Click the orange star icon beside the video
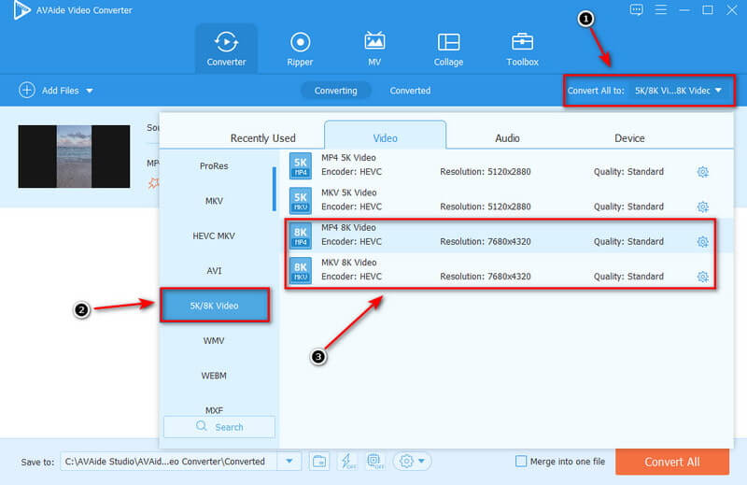Screen dimensions: 747x485 [153, 183]
